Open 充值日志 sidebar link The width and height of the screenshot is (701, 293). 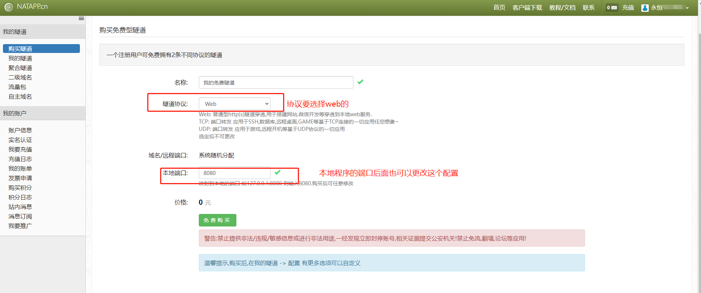[x=20, y=159]
